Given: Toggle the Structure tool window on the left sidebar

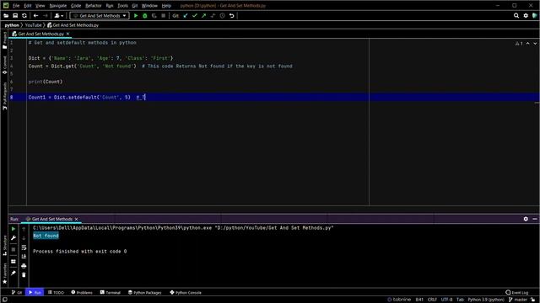Looking at the screenshot, I should pyautogui.click(x=4, y=246).
